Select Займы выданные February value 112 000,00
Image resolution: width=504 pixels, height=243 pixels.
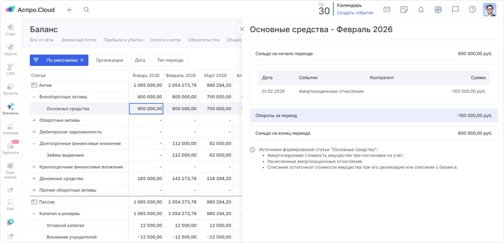click(x=181, y=155)
